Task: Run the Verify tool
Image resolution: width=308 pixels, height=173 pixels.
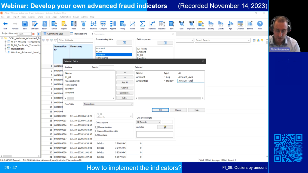Action: (x=123, y=25)
